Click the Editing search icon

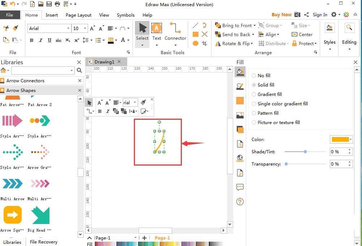pyautogui.click(x=349, y=28)
